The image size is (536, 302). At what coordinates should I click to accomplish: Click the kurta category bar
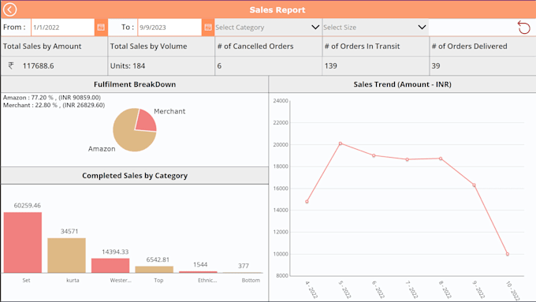[x=67, y=255]
